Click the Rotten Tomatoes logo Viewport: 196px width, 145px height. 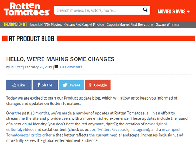(x=27, y=9)
